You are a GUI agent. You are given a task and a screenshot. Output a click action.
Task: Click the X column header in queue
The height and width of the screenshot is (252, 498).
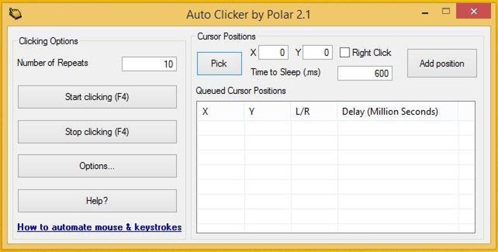[x=220, y=111]
